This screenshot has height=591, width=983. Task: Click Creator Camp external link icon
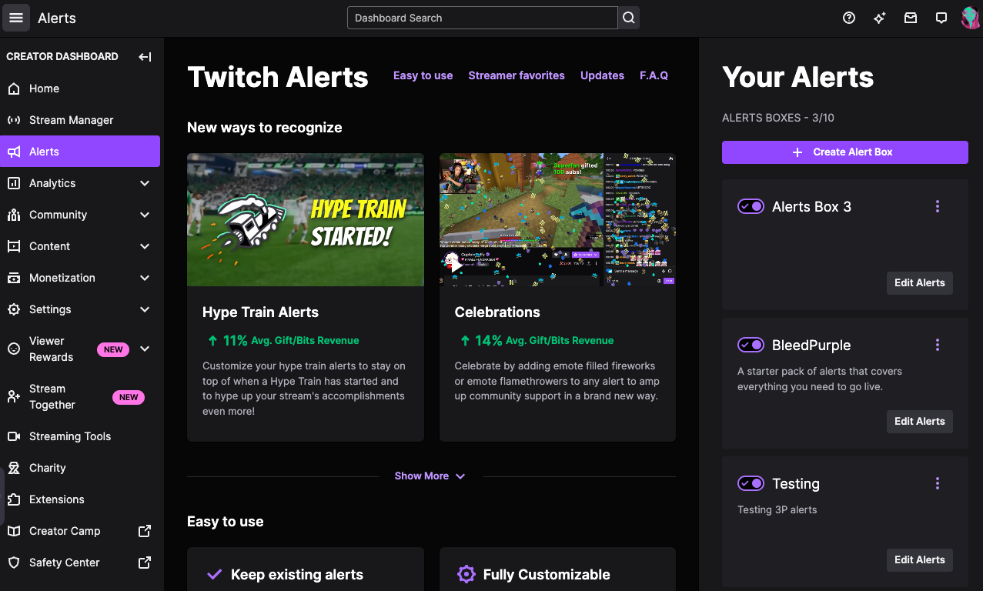click(x=145, y=531)
